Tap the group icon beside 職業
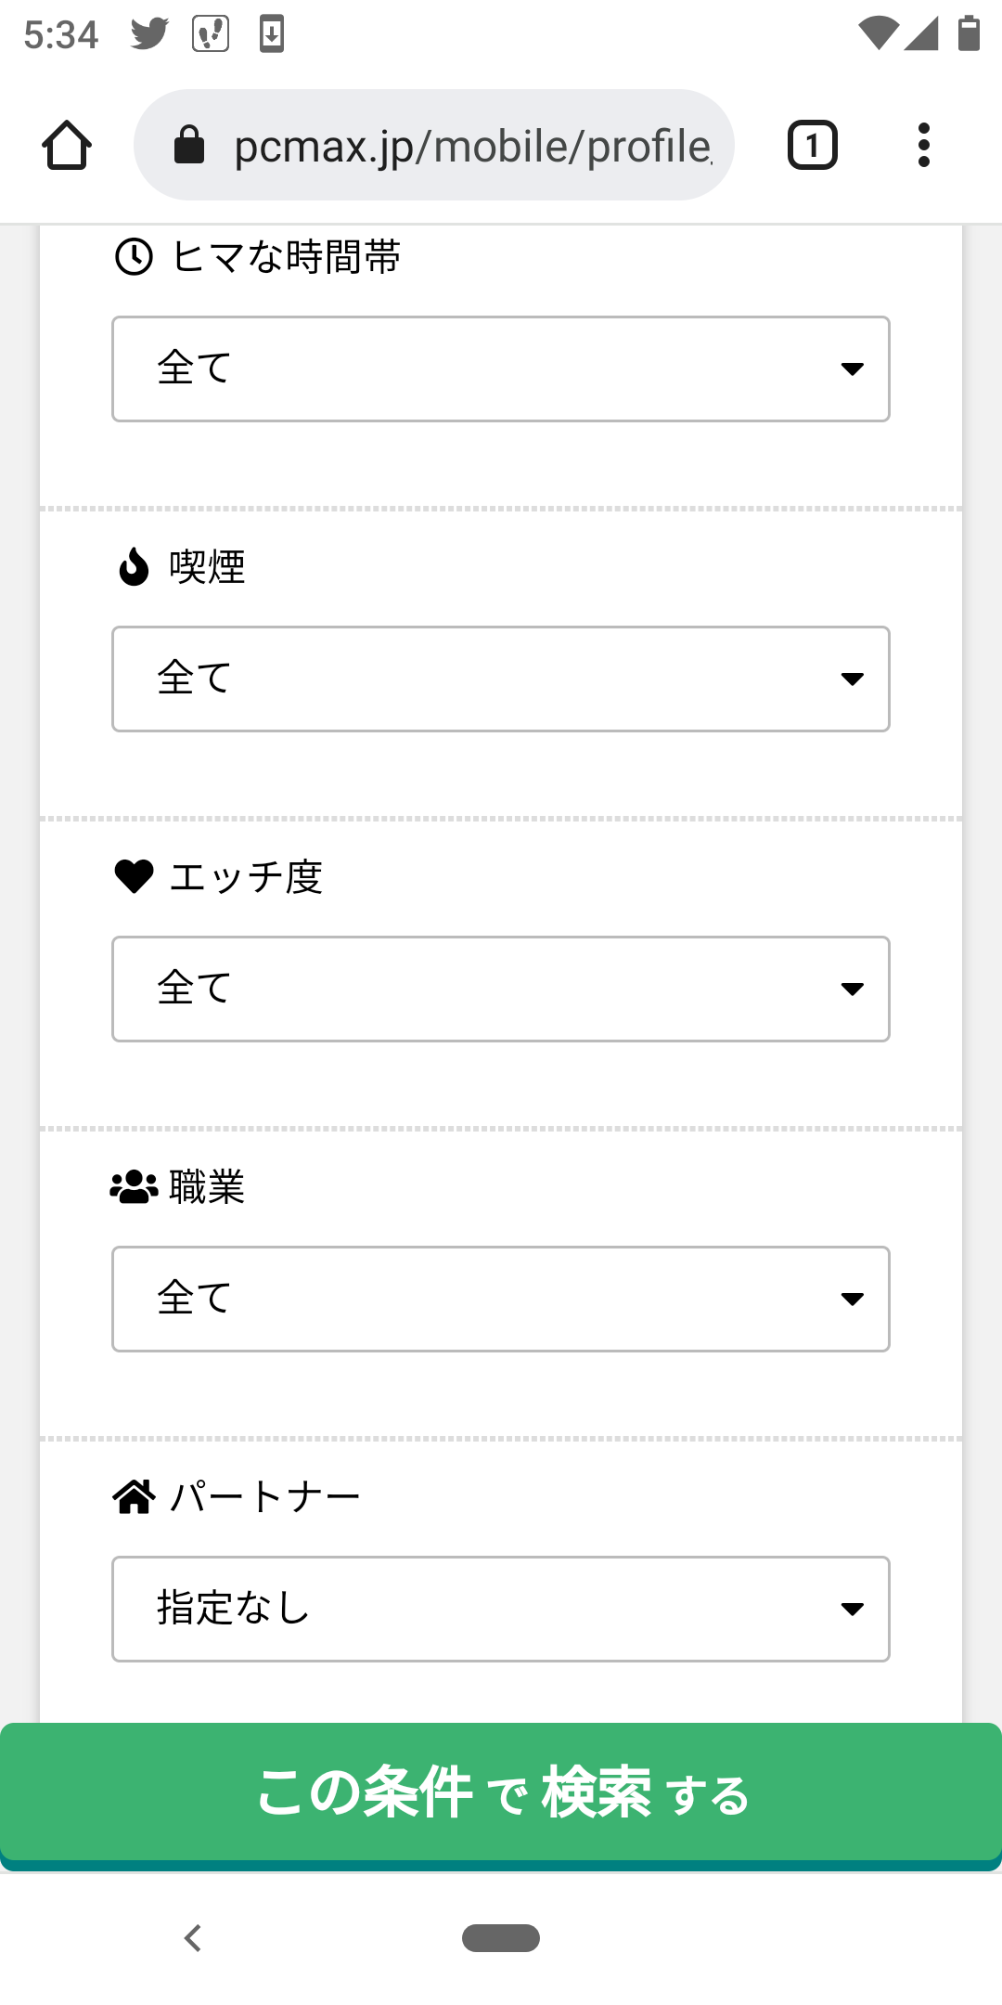The height and width of the screenshot is (2005, 1002). pos(134,1186)
